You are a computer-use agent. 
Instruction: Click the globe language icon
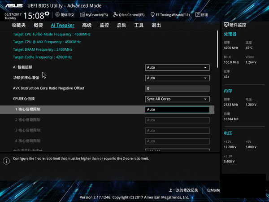pyautogui.click(x=57, y=15)
